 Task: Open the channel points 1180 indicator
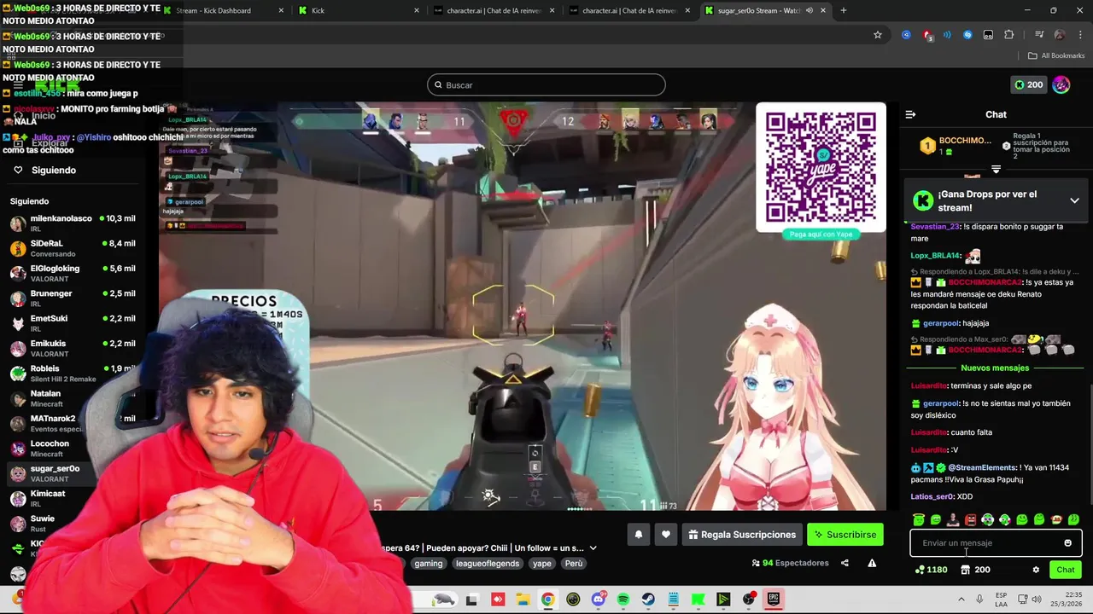click(931, 570)
